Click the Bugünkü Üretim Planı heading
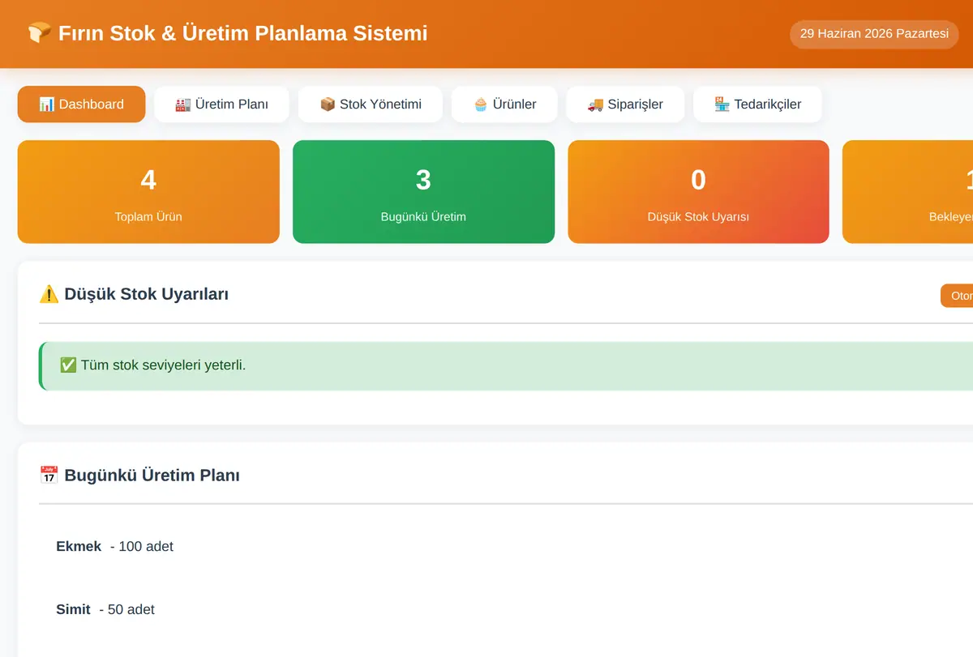This screenshot has height=657, width=973. 152,476
